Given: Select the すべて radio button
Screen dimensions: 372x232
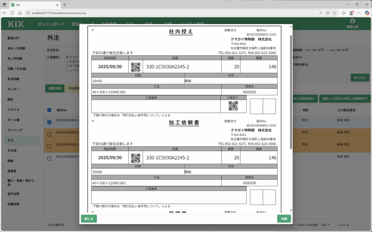Looking at the screenshot, I should (66, 57).
